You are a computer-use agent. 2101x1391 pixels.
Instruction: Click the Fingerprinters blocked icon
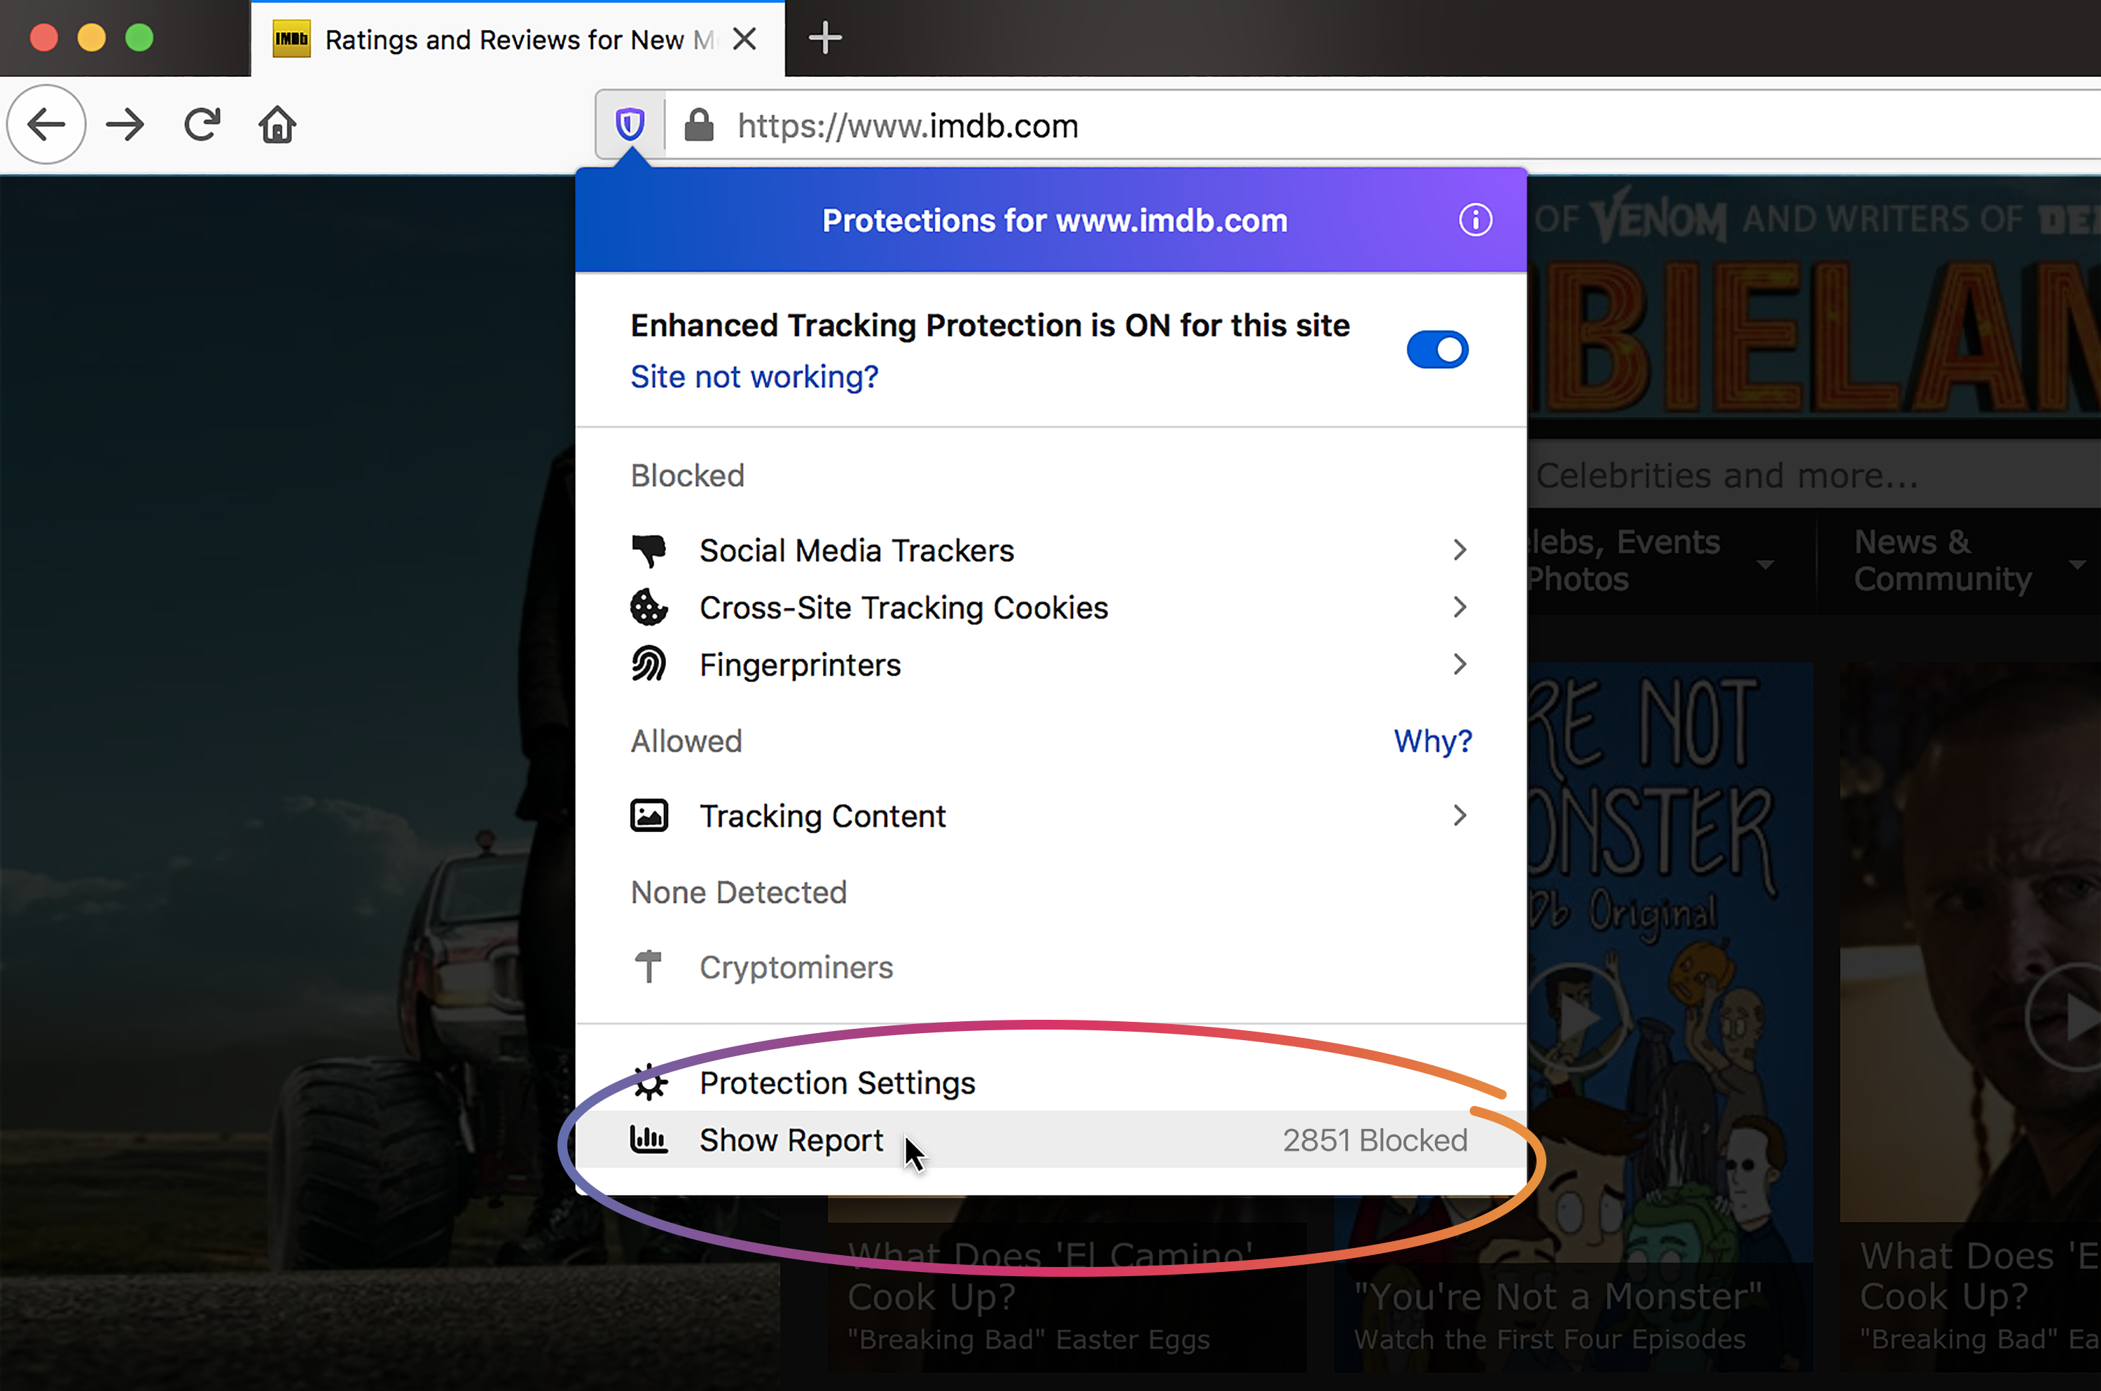[x=652, y=665]
